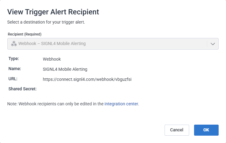Confirm the dialog with OK
Viewport: 226px width, 143px height.
pos(206,130)
